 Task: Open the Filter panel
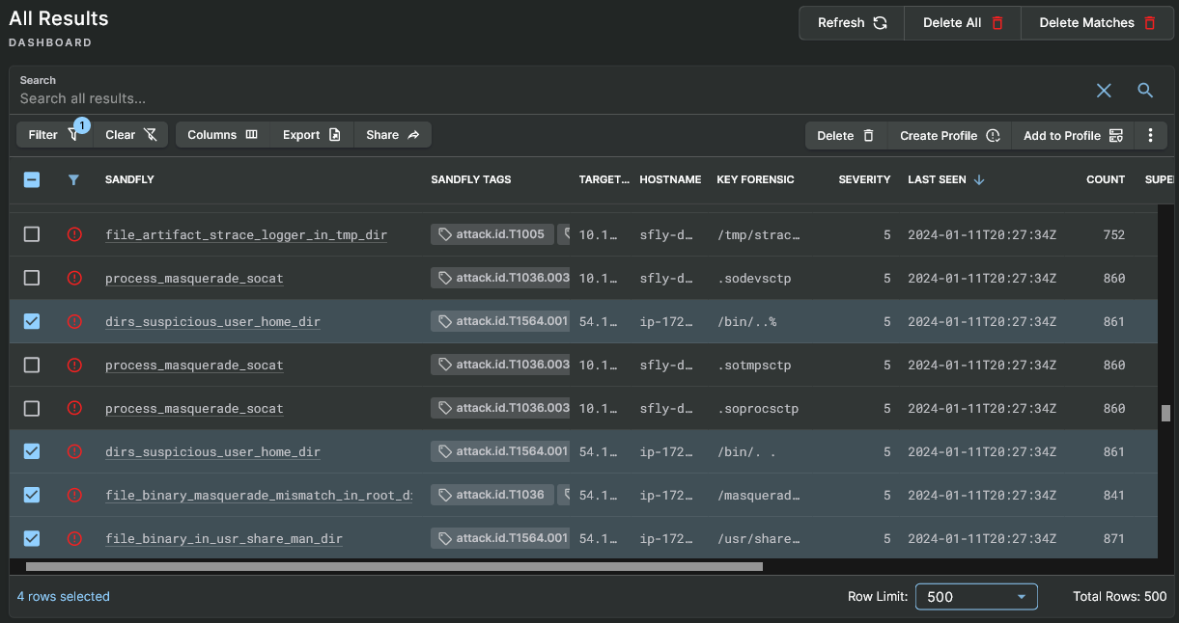pos(50,135)
